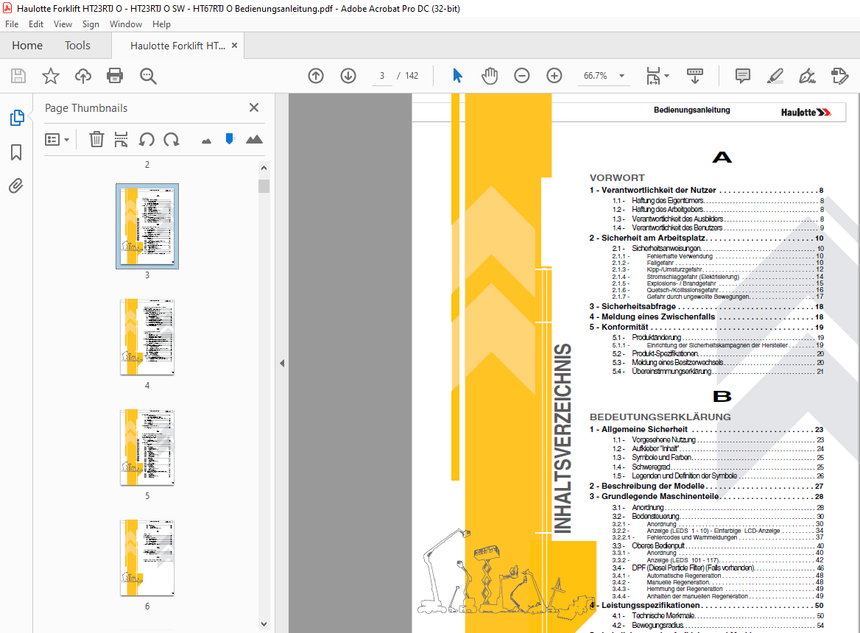
Task: Click '2 - Beschreibung der Modelle' entry
Action: [706, 486]
